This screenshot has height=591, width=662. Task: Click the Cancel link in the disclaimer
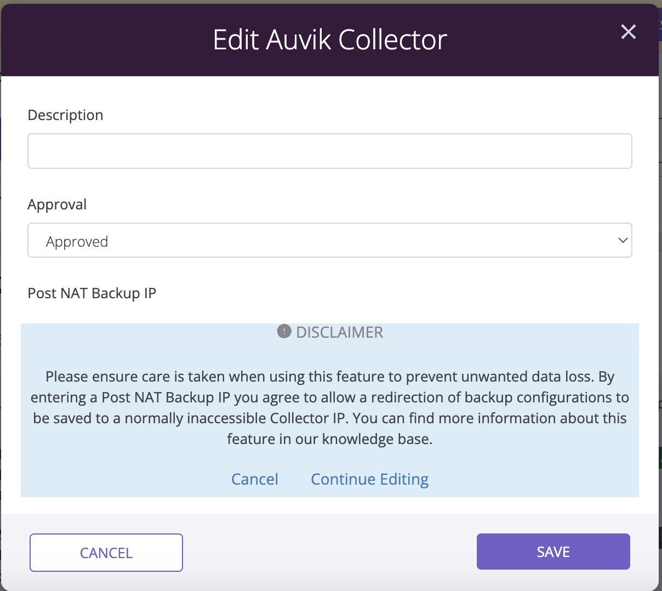coord(255,479)
